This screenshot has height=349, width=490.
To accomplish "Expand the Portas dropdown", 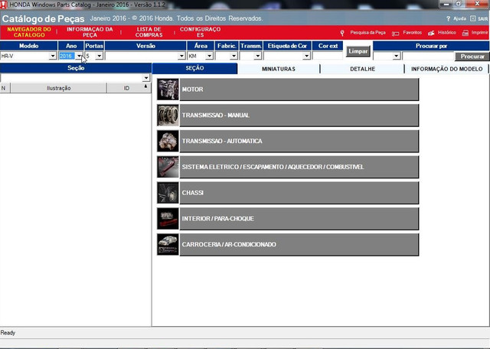I will coord(100,56).
